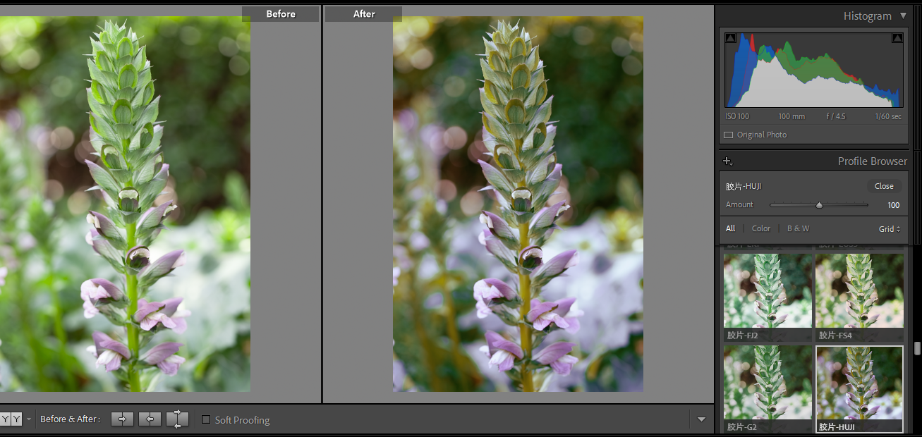
Task: Click the plus icon beside Profile Browser
Action: (x=729, y=161)
